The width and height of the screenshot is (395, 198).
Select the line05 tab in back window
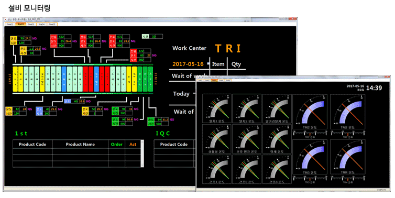(52, 24)
